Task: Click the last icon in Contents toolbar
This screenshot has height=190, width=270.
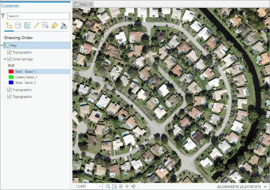Action: click(x=64, y=26)
